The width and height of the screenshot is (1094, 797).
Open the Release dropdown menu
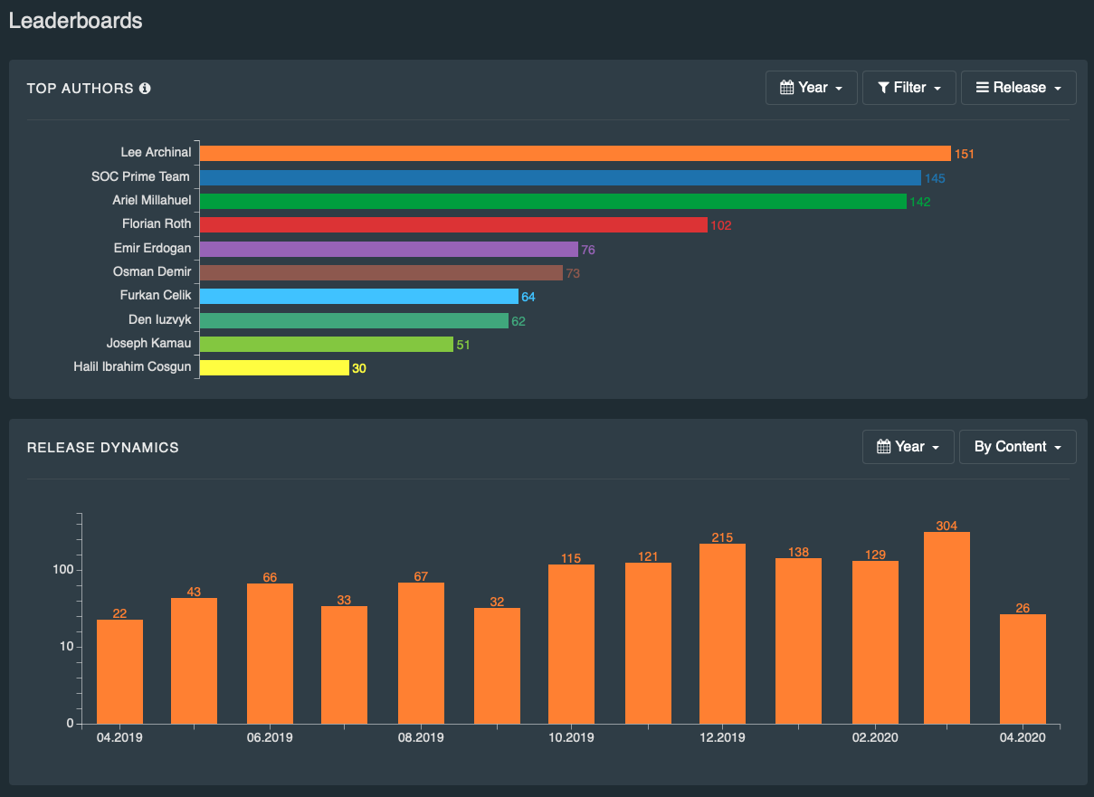[x=1019, y=88]
